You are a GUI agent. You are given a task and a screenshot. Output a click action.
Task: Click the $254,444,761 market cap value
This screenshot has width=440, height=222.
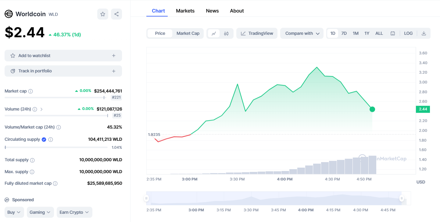pyautogui.click(x=108, y=91)
